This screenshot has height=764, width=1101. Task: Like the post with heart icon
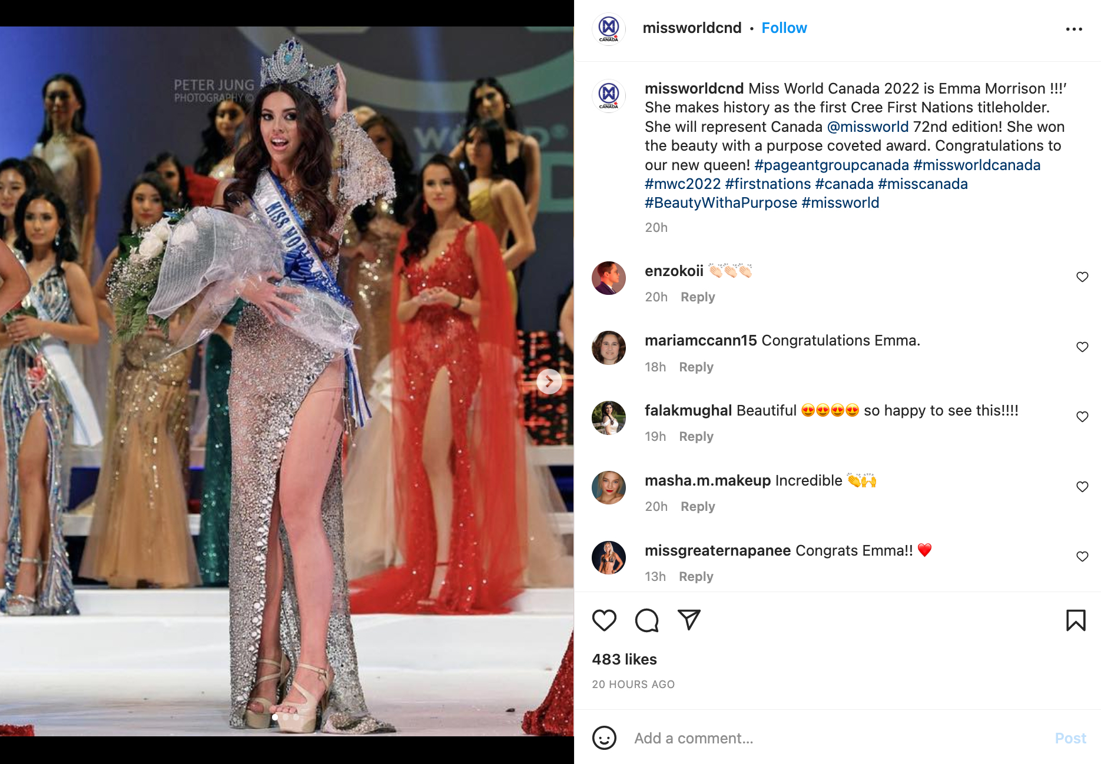point(604,620)
